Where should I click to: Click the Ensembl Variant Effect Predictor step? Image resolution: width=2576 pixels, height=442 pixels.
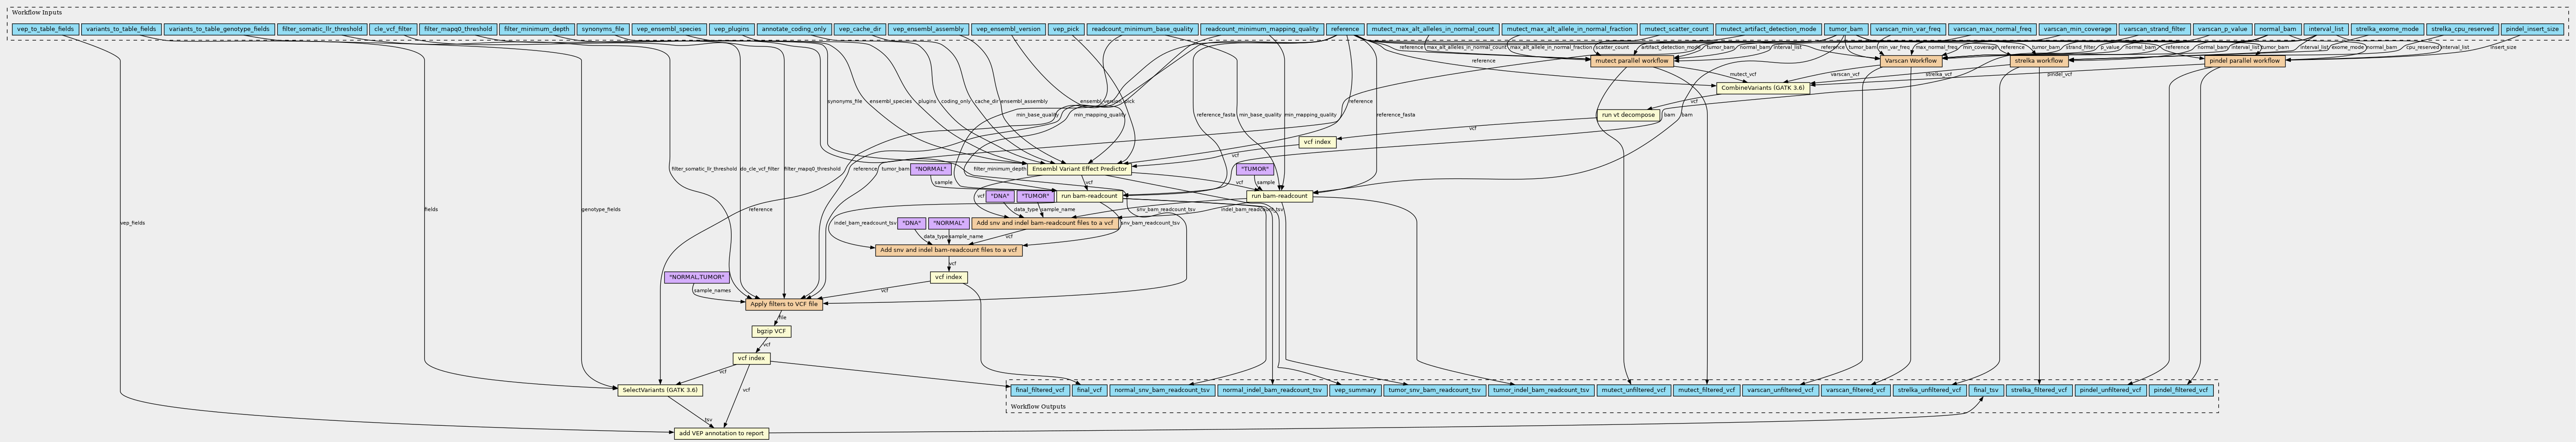(x=1079, y=169)
